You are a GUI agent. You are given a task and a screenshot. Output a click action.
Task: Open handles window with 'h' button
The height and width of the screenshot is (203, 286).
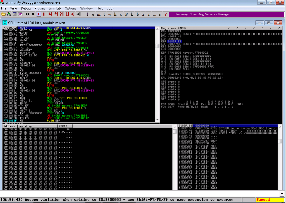pyautogui.click(x=115, y=14)
